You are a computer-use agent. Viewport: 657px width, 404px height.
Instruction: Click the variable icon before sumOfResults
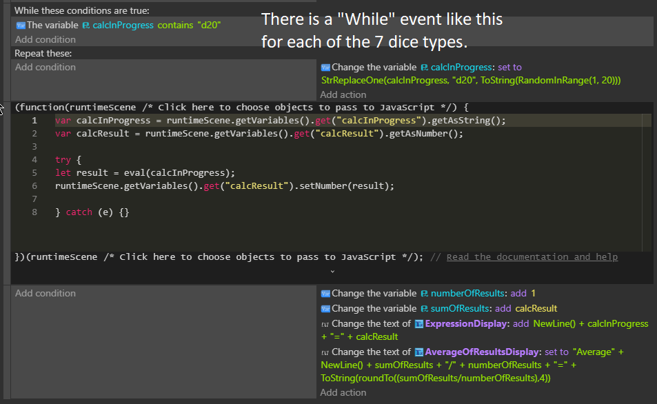tap(424, 309)
